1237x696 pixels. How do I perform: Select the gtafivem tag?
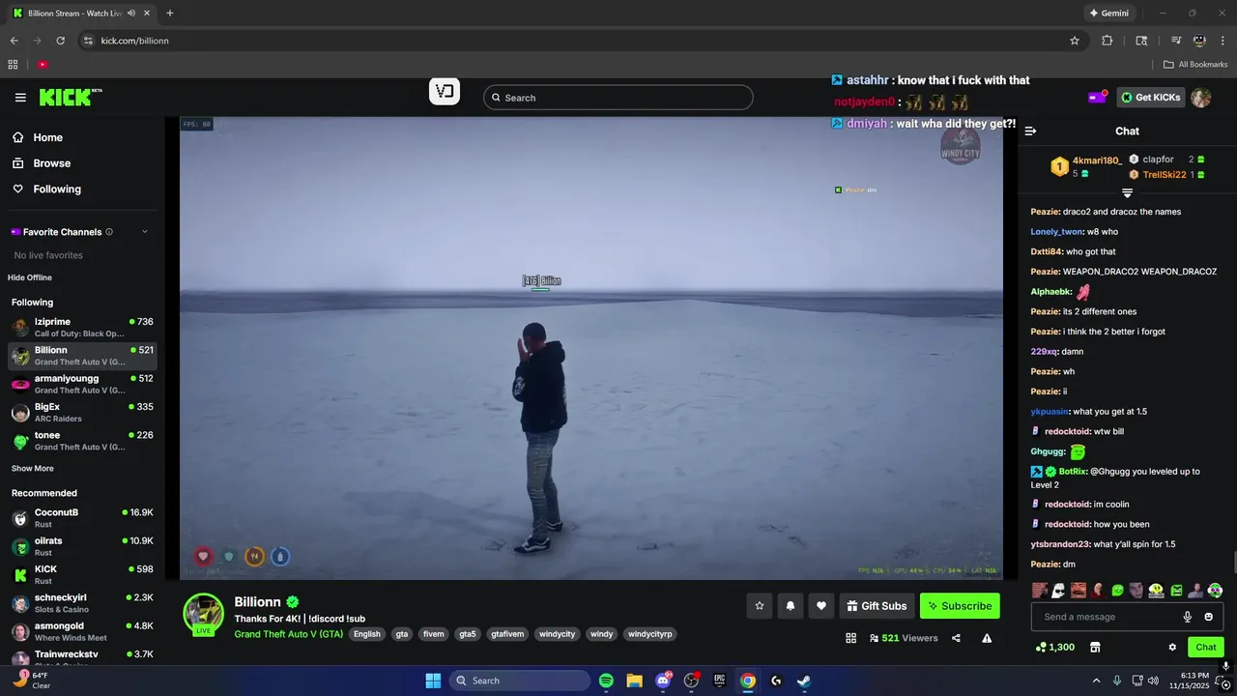(507, 634)
